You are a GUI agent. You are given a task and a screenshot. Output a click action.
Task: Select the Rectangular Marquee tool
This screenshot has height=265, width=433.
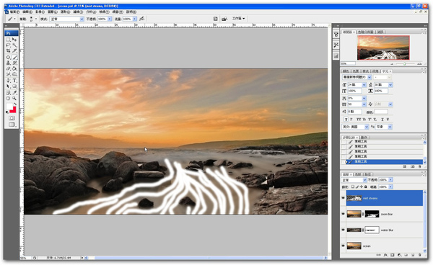(8, 40)
